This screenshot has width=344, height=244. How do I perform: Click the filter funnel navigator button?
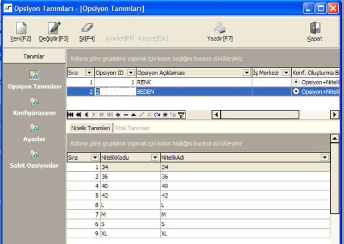(x=181, y=114)
